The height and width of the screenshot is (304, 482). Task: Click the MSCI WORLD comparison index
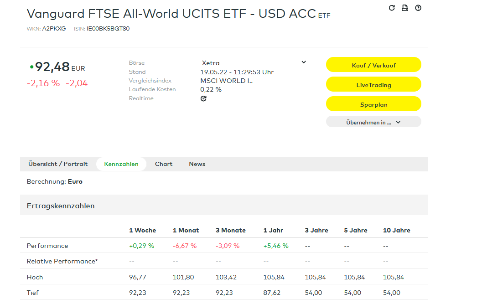click(226, 81)
